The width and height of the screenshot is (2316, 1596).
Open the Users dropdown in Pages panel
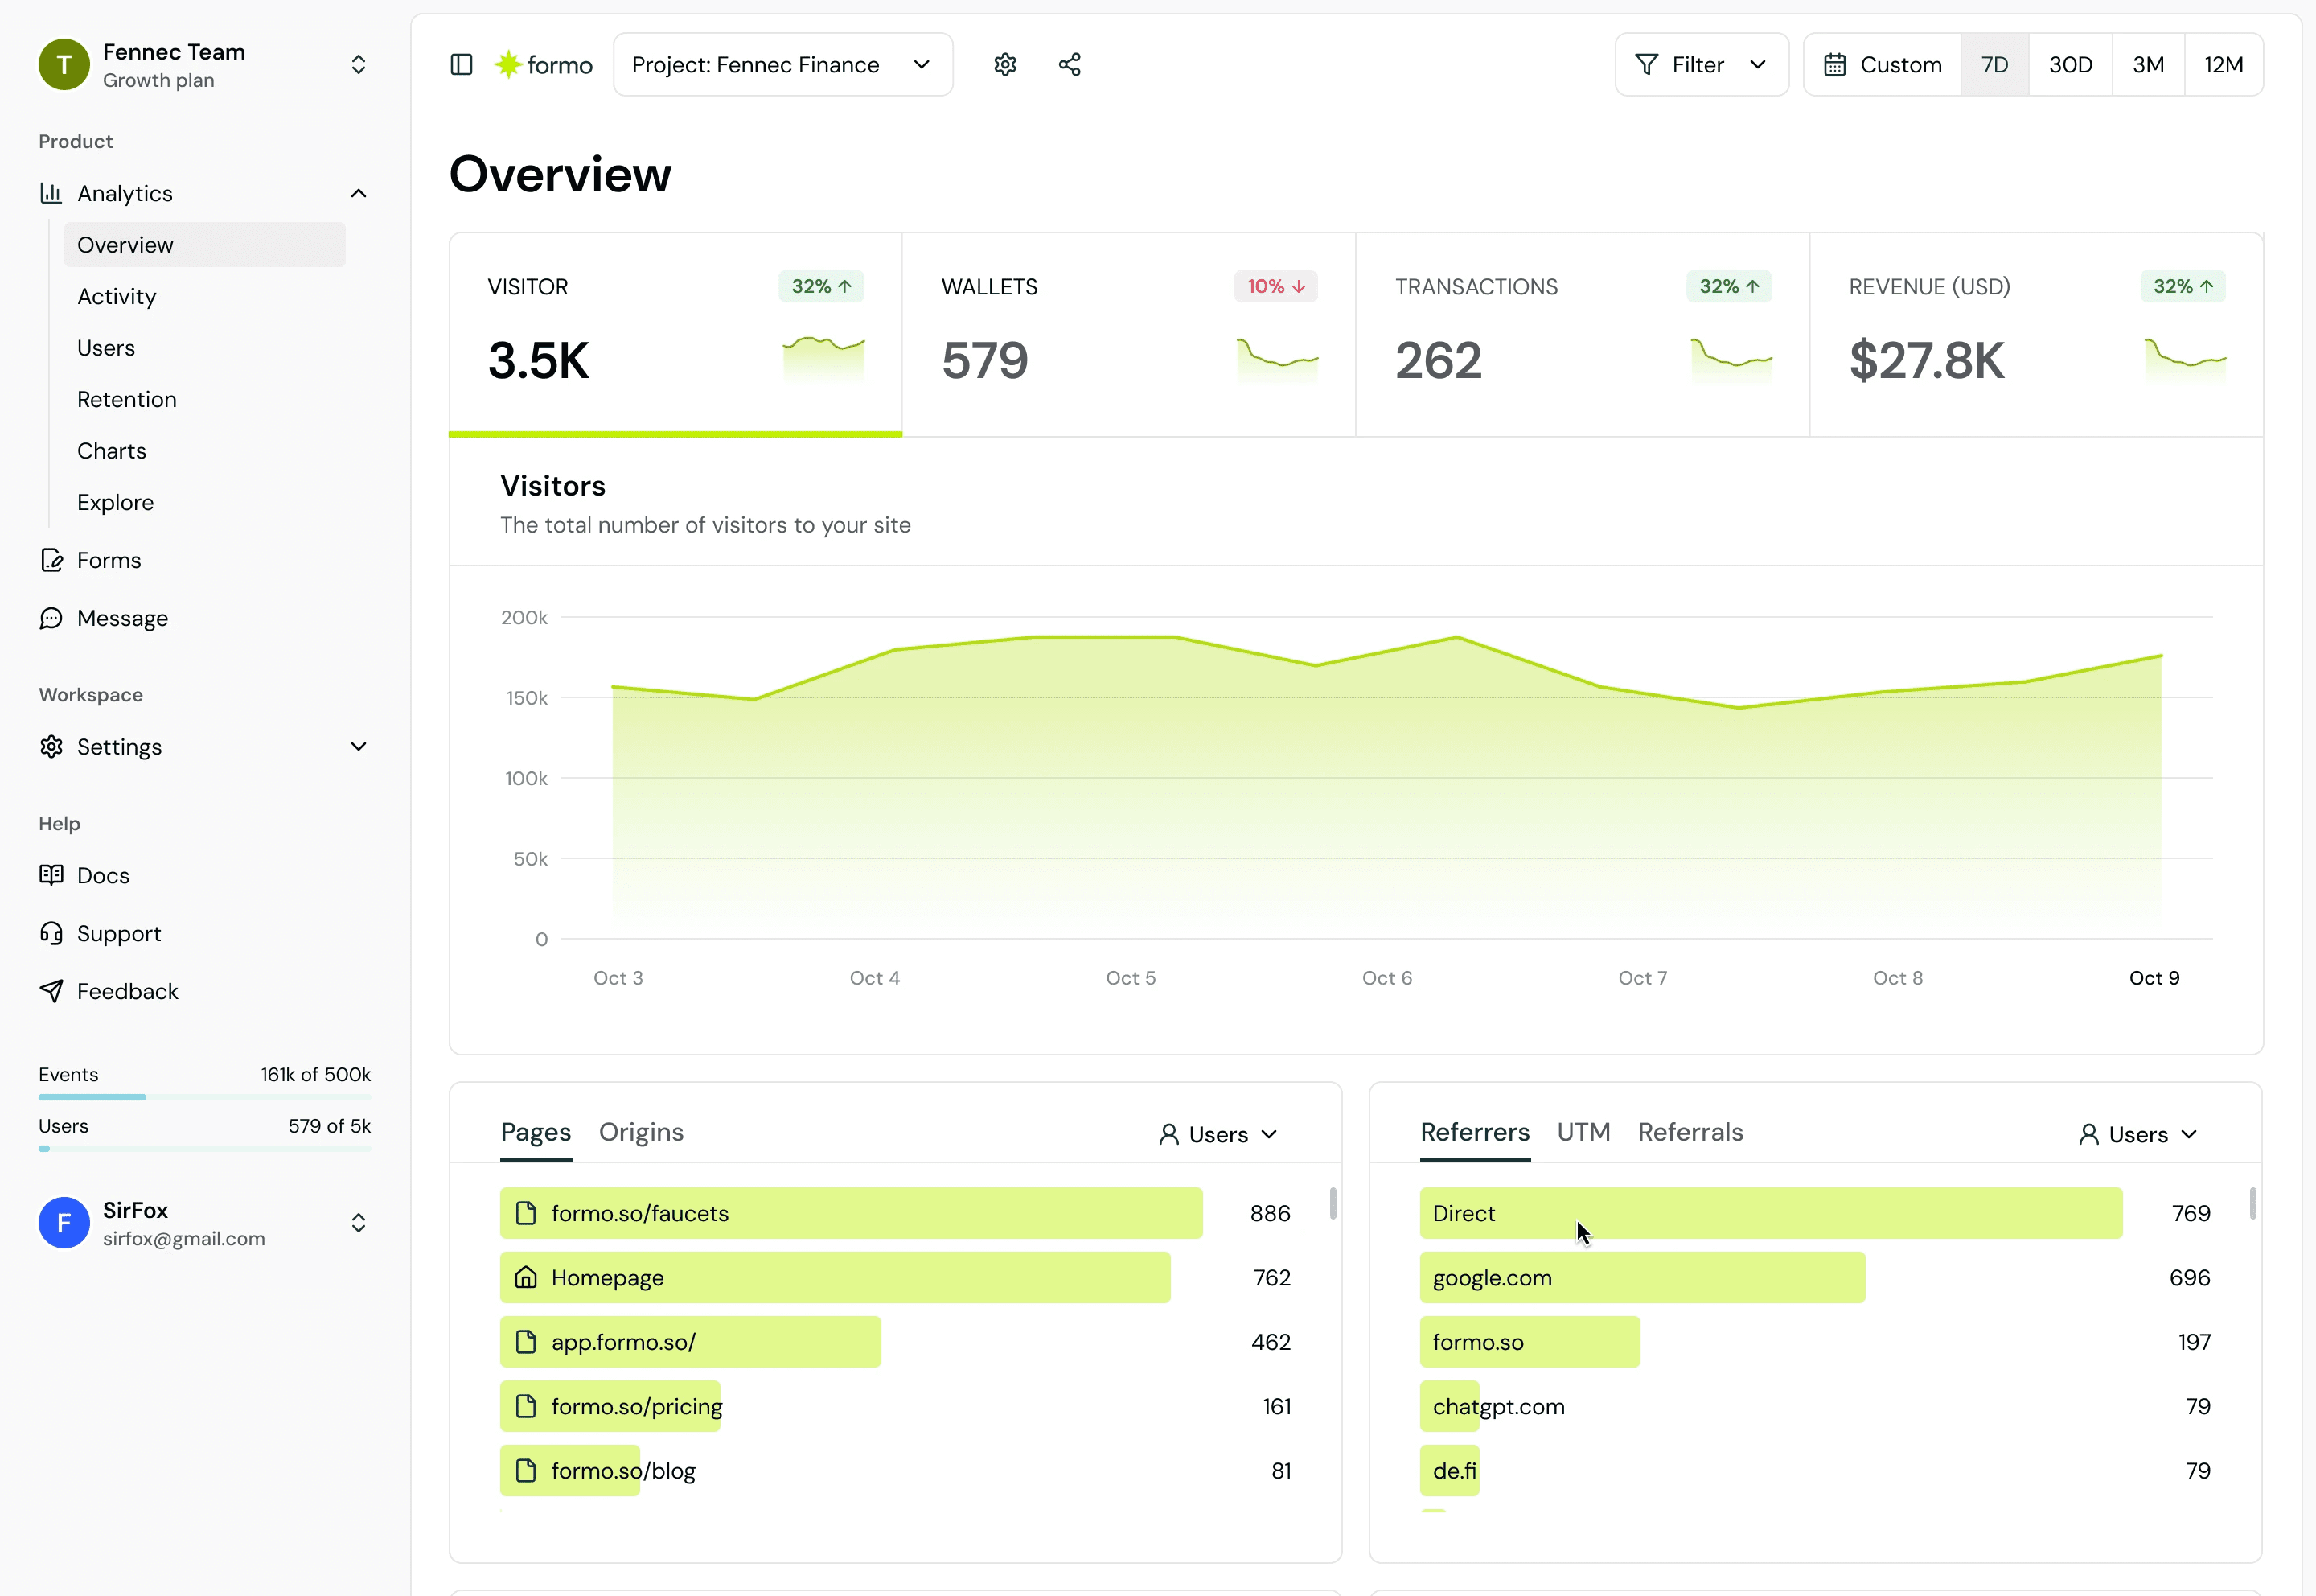point(1218,1134)
